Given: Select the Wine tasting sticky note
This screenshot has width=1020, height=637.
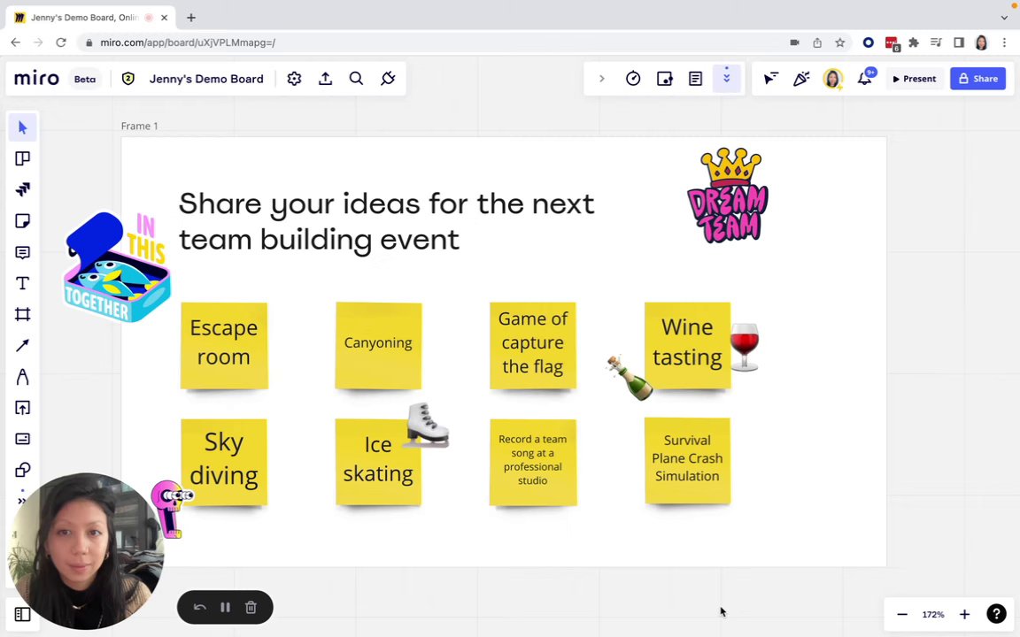Looking at the screenshot, I should (x=687, y=345).
